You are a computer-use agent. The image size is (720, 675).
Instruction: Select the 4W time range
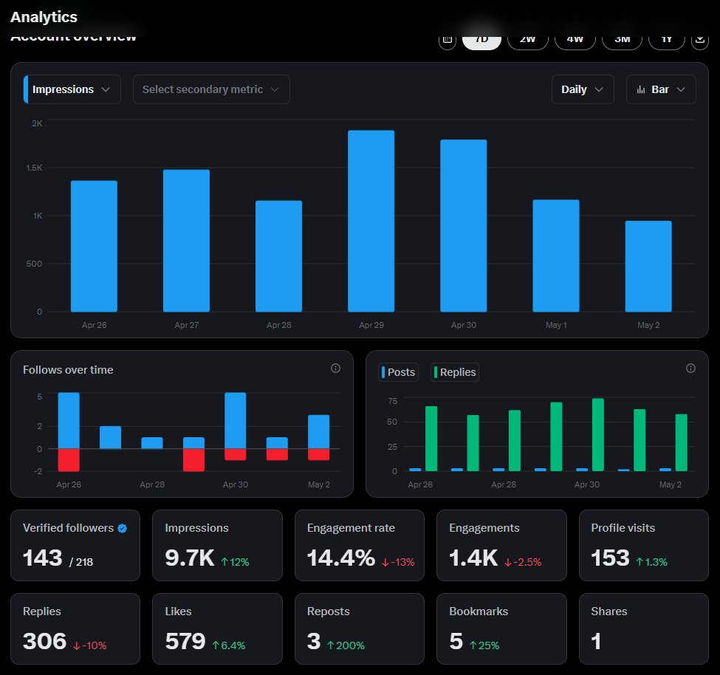point(575,41)
